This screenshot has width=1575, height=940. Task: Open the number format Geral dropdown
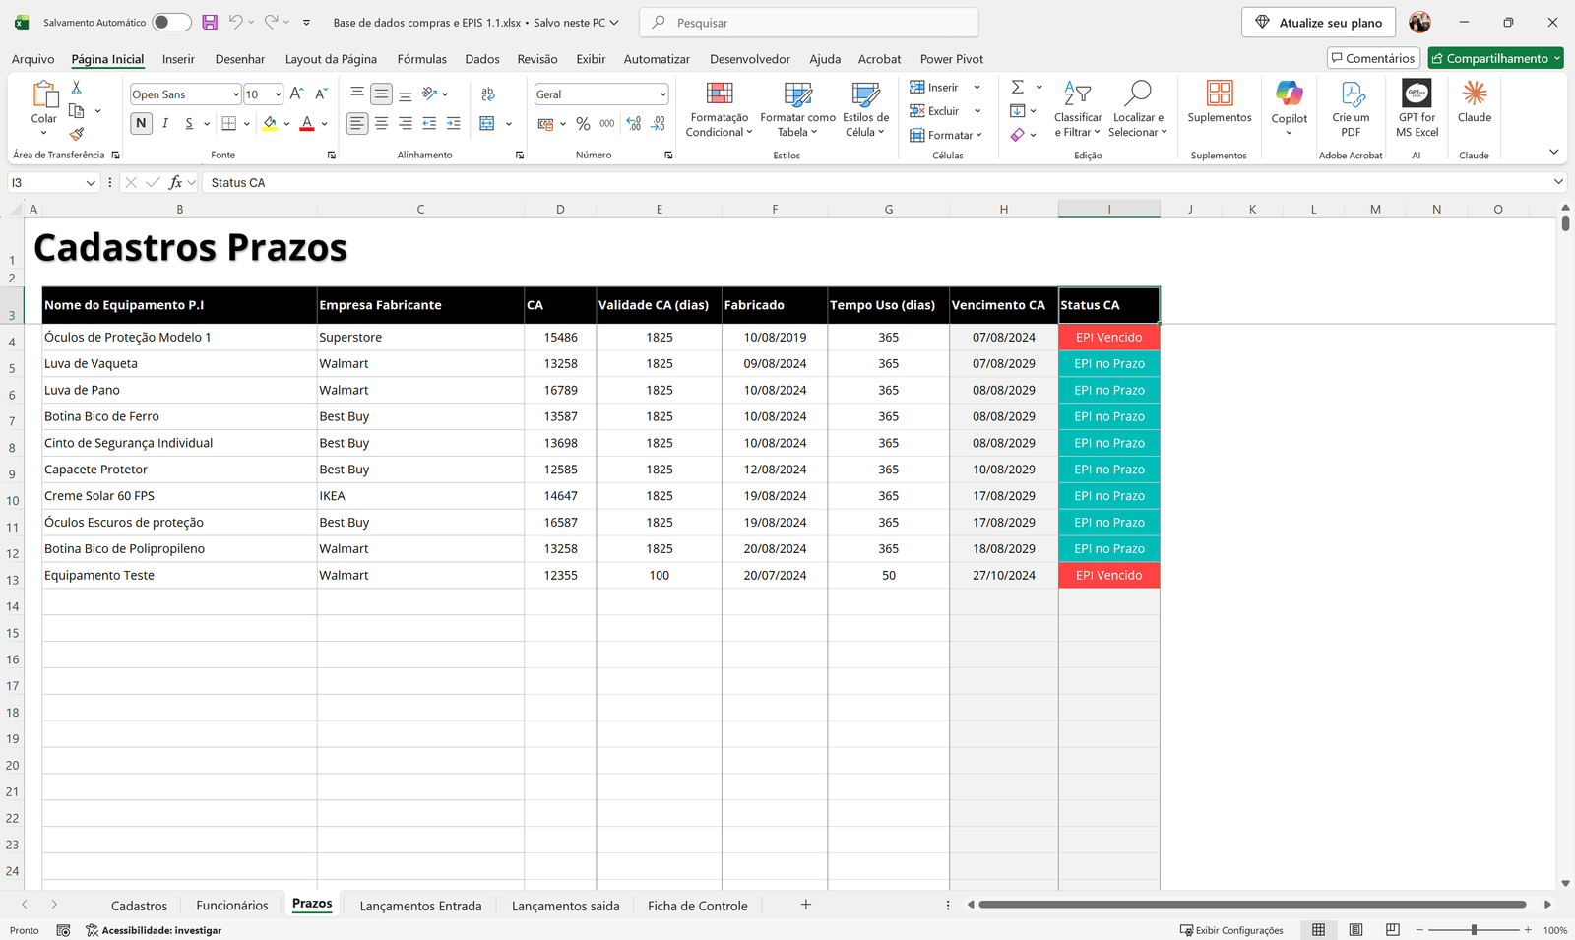tap(662, 94)
